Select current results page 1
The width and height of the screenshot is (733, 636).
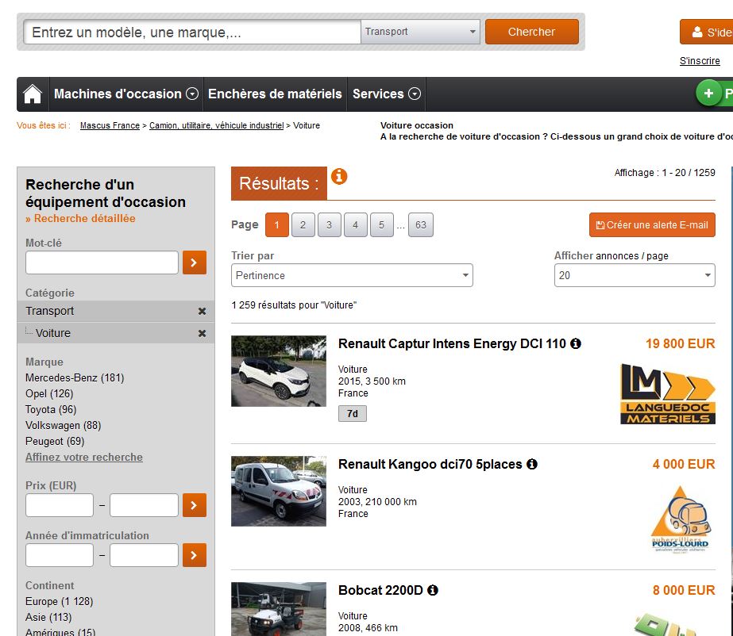[x=276, y=225]
